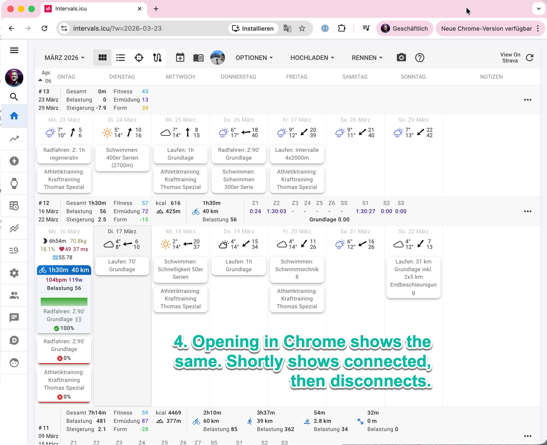Viewport: 547px width, 445px height.
Task: Click the green bar of completed ride
Action: click(x=64, y=302)
